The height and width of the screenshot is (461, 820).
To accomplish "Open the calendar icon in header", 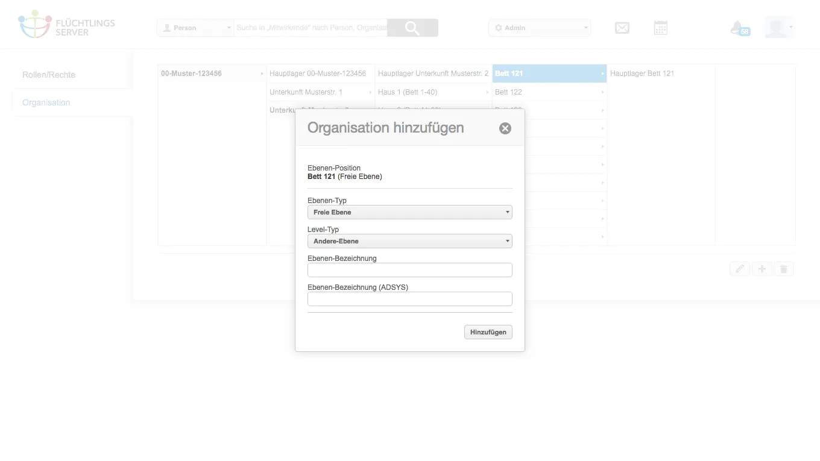I will pyautogui.click(x=661, y=28).
